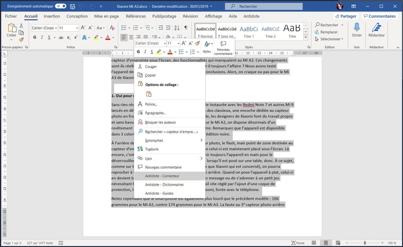Open the ribbon Calibri (Corps) font dropdown

pos(56,28)
